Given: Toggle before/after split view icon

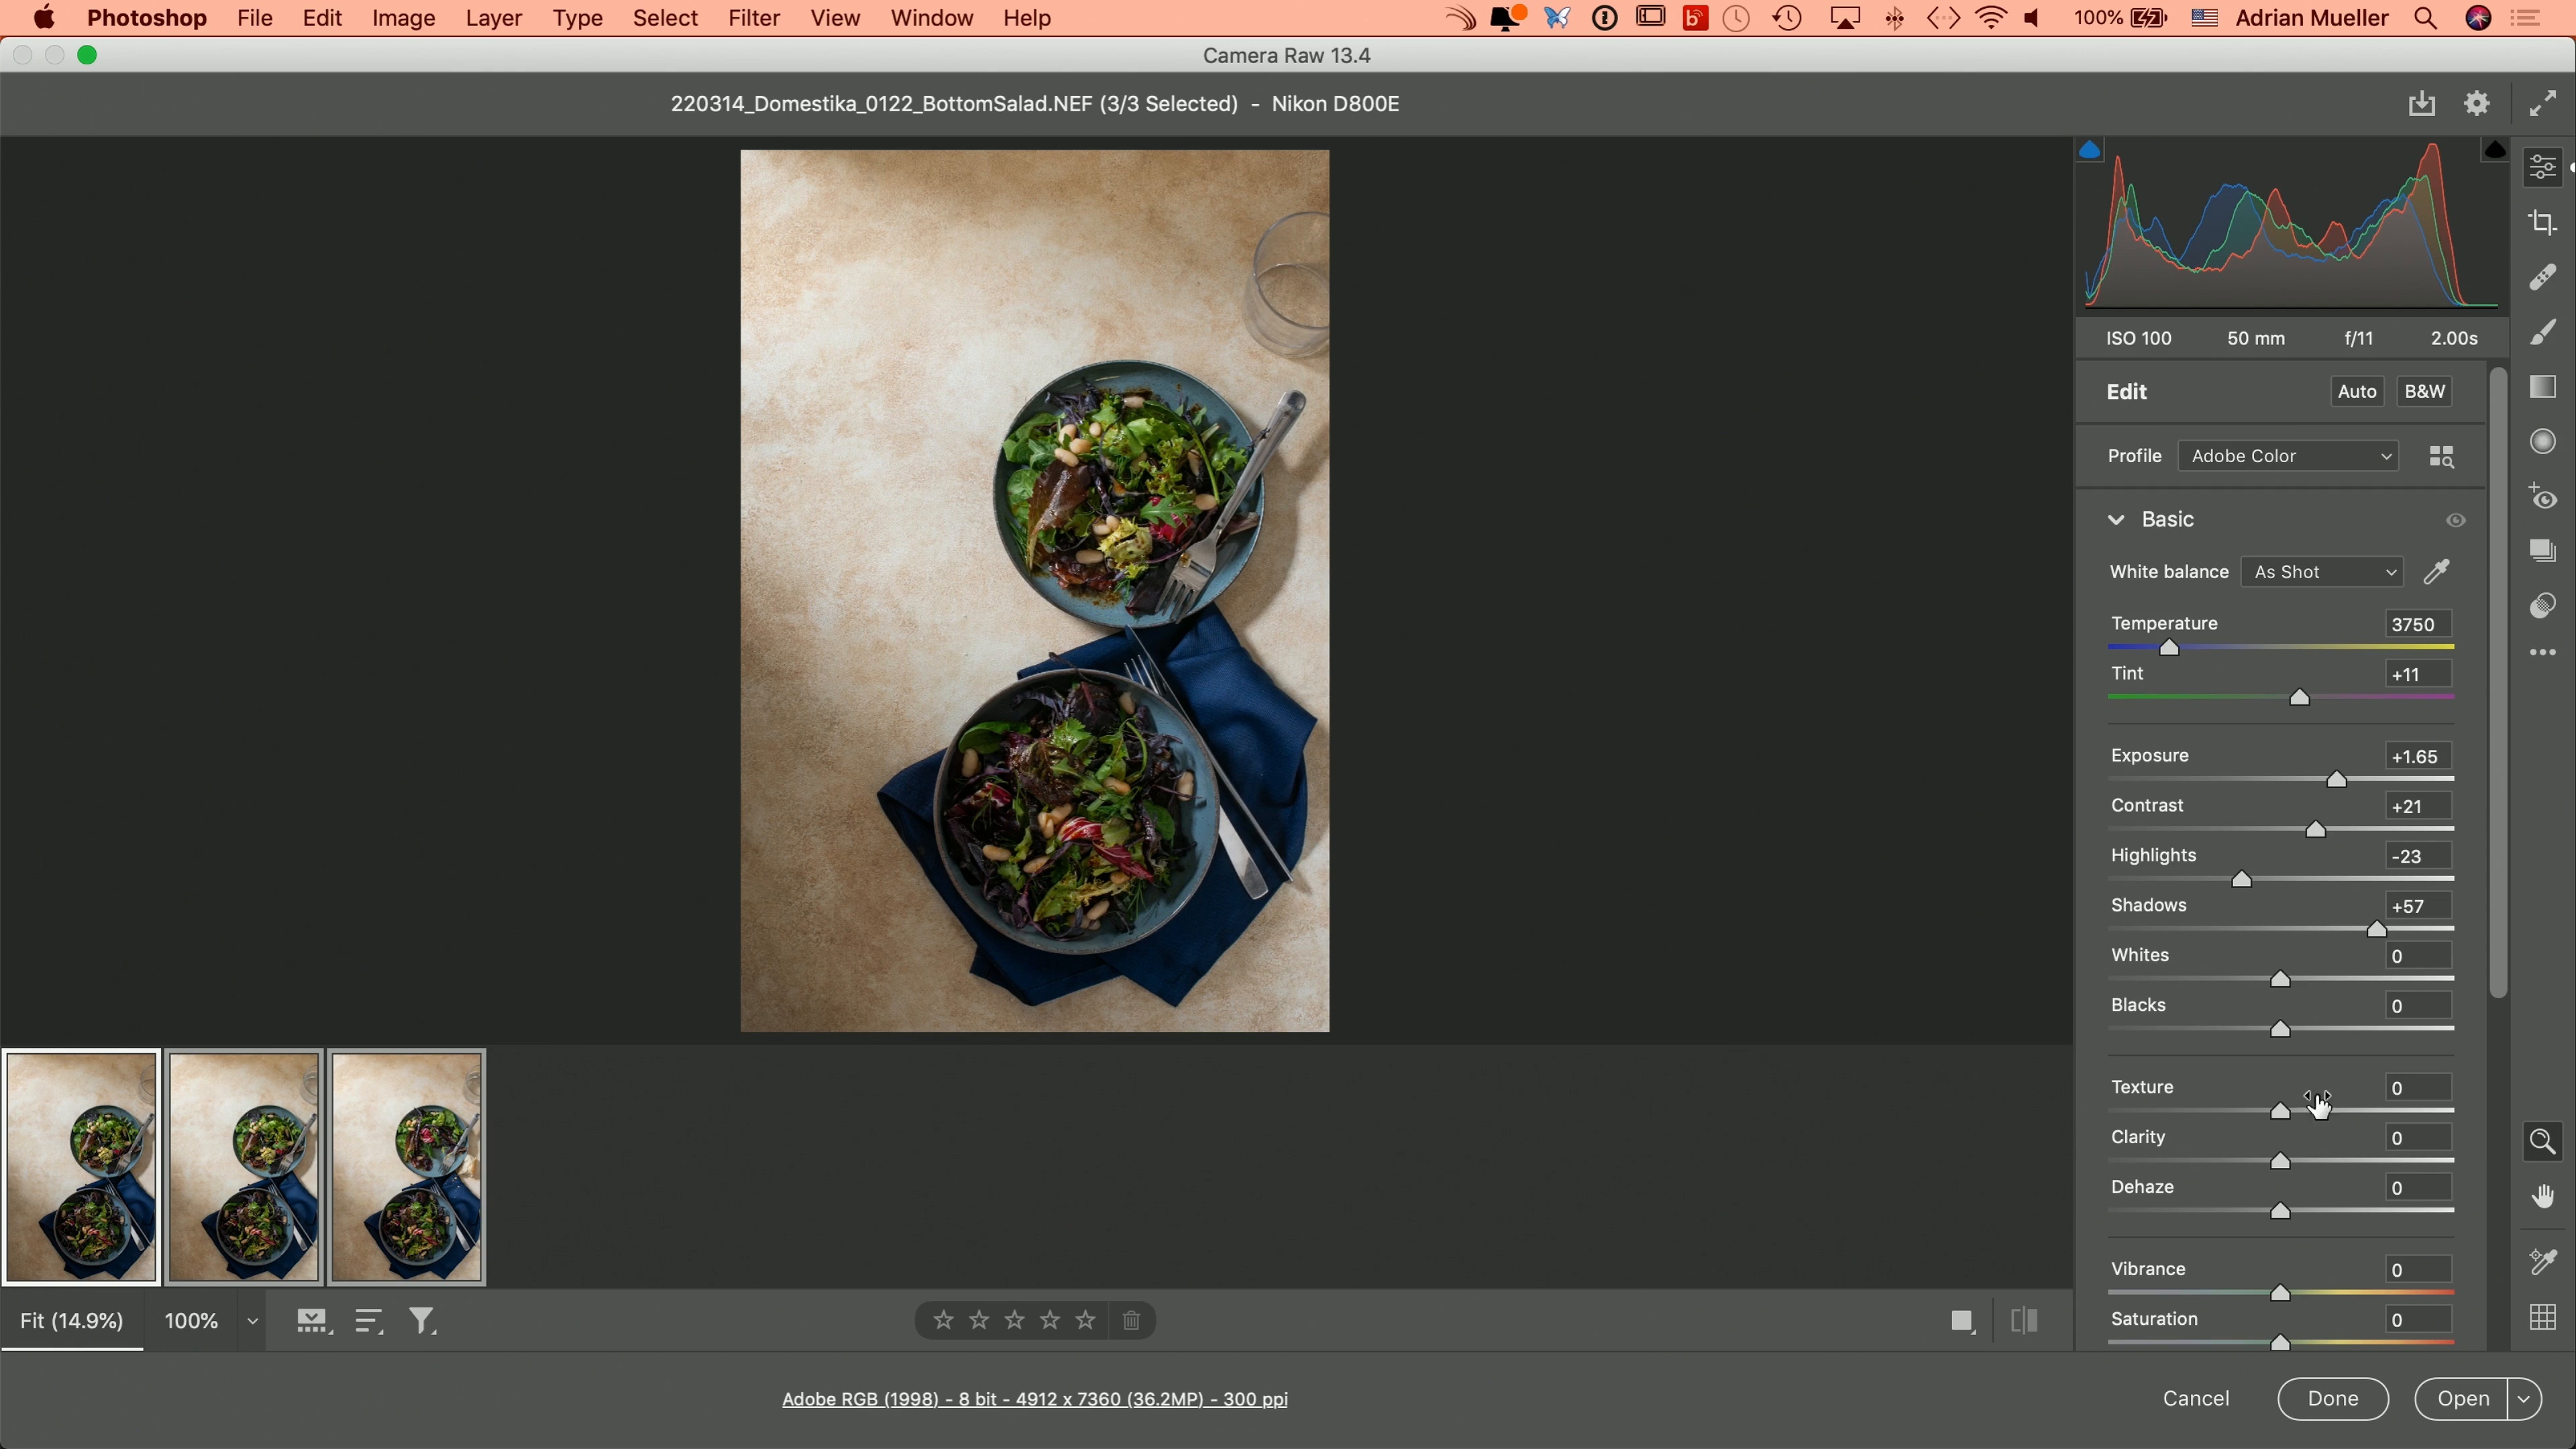Looking at the screenshot, I should [x=2023, y=1322].
